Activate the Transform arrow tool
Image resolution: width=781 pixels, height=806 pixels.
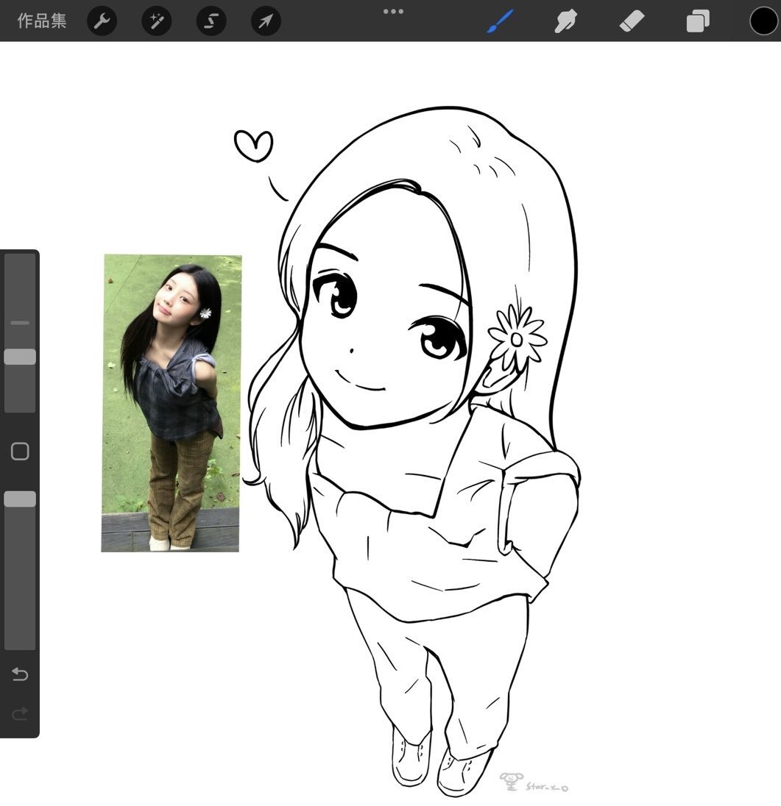266,21
